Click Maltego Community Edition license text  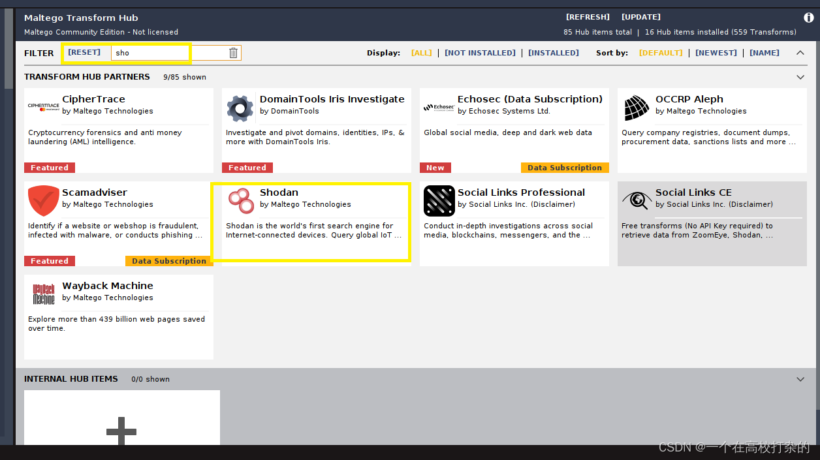[101, 32]
